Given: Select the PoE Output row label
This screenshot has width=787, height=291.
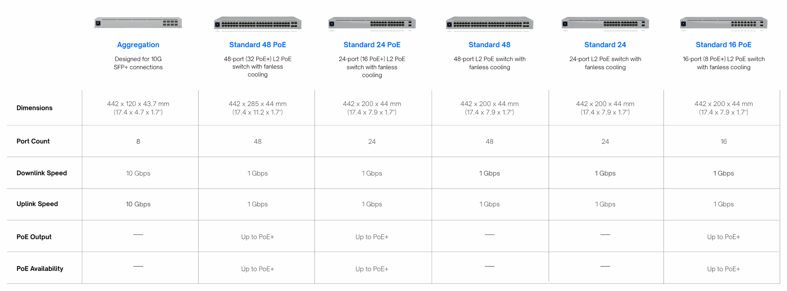Looking at the screenshot, I should 34,237.
